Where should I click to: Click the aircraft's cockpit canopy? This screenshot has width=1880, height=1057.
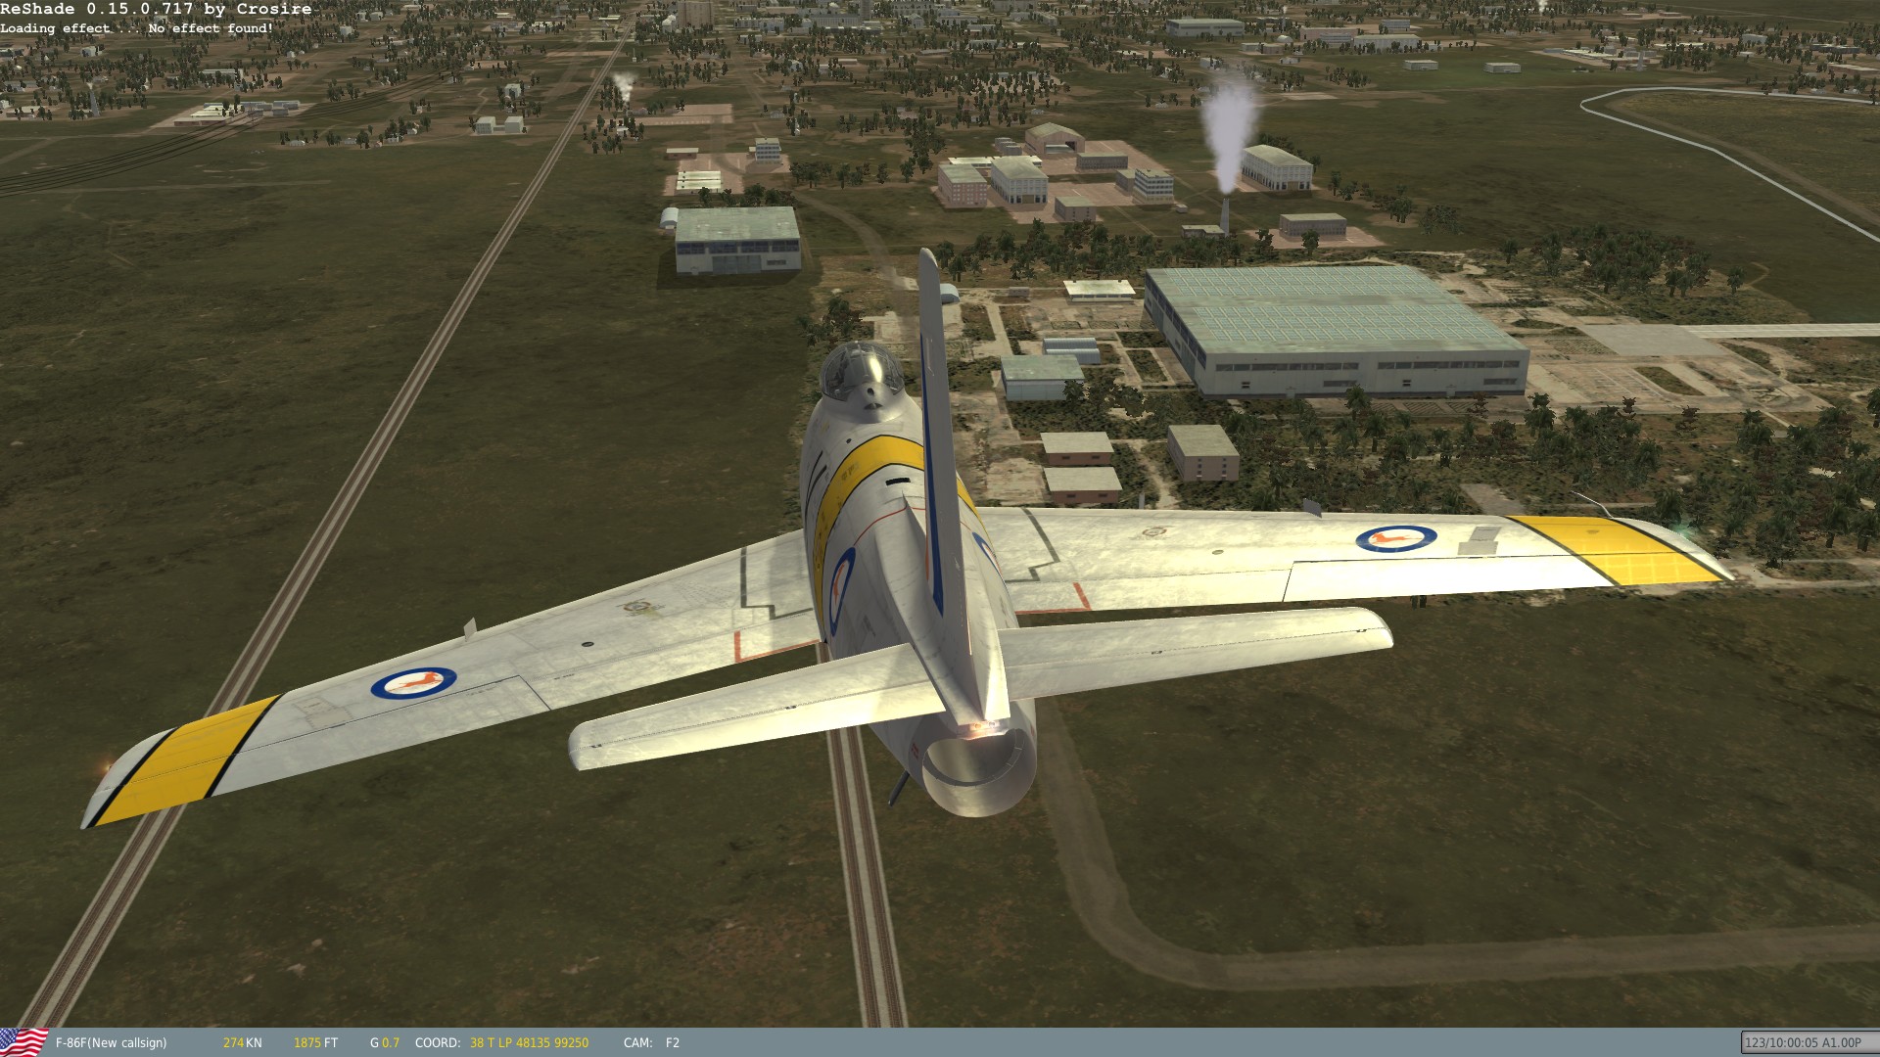860,368
